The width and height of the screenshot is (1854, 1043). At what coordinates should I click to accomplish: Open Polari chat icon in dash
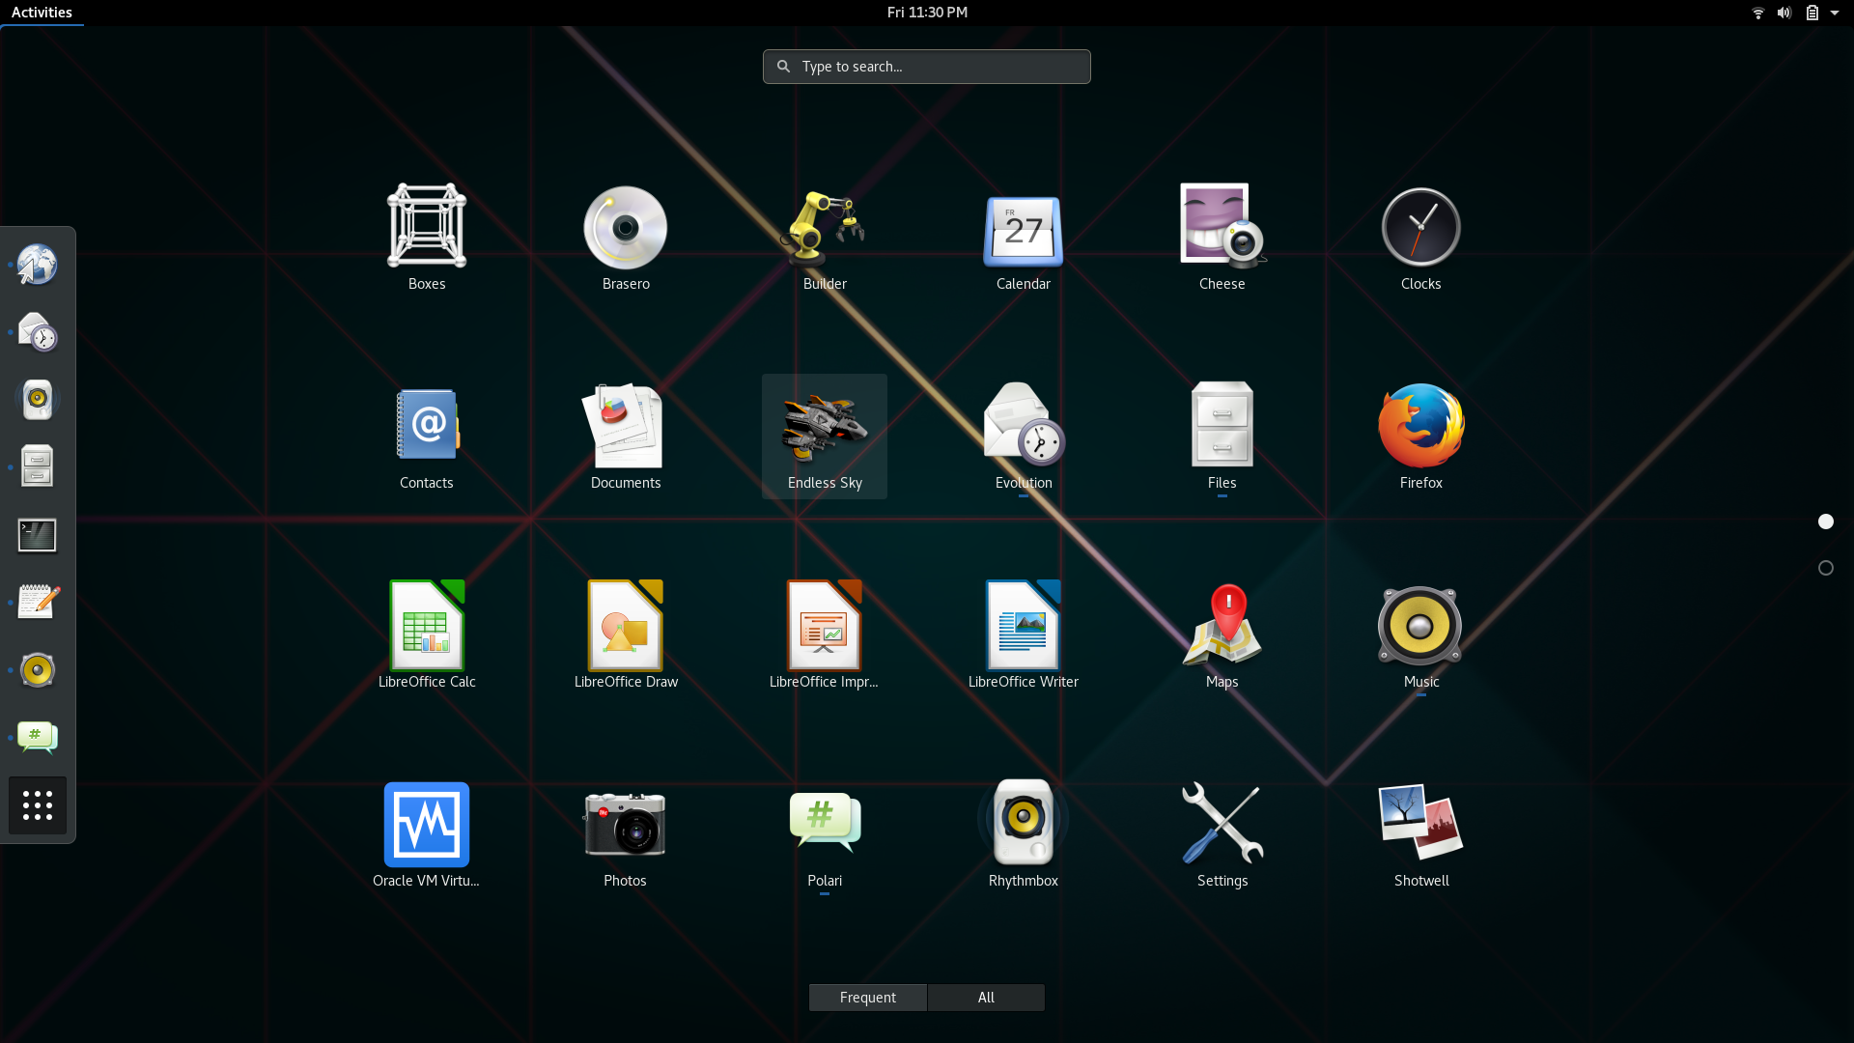[x=38, y=738]
